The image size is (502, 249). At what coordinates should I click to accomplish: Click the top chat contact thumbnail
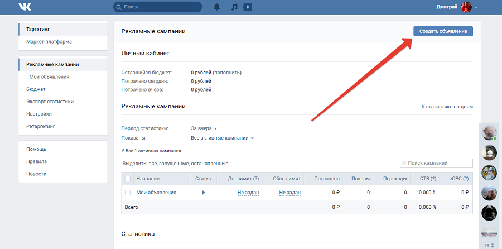pos(489,132)
